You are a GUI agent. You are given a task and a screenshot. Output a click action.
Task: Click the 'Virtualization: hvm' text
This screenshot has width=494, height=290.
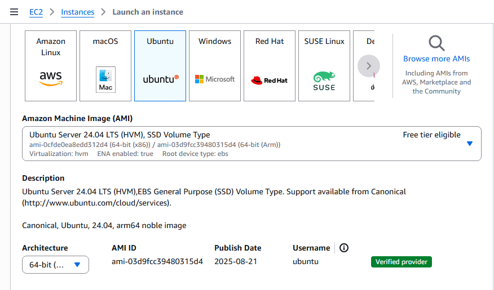[59, 154]
